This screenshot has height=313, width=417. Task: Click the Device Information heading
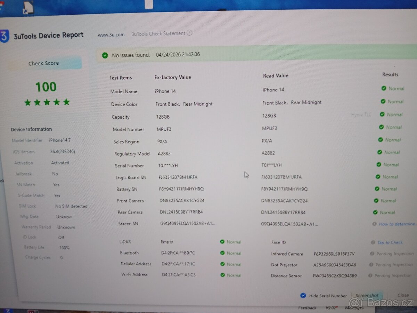[31, 129]
